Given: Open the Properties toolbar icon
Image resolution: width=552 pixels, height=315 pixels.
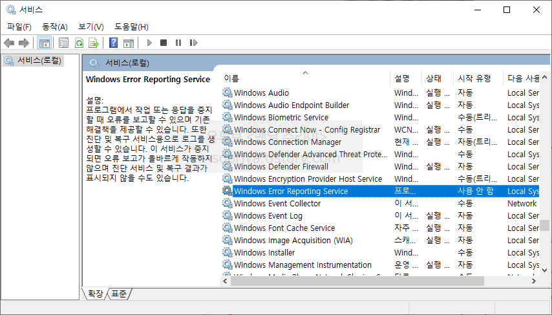Looking at the screenshot, I should coord(64,43).
